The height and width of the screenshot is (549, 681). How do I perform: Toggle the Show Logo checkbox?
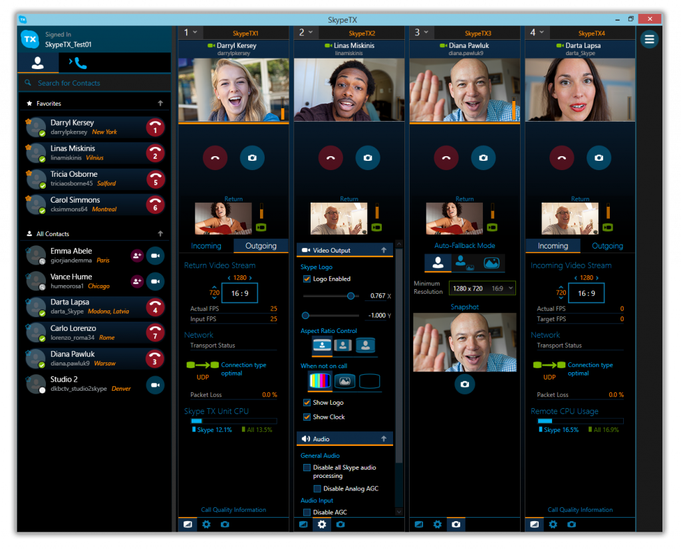(307, 403)
